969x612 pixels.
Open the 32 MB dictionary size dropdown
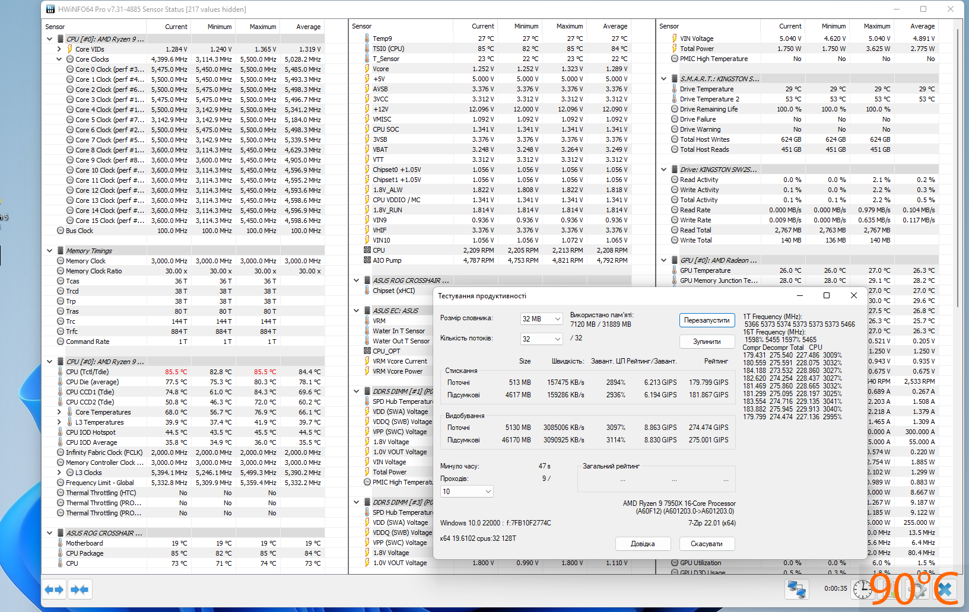coord(541,319)
